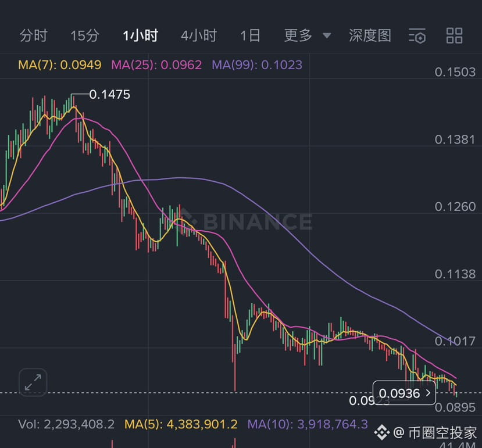This screenshot has width=482, height=448.
Task: Tap the MA(99) indicator label
Action: pos(257,64)
